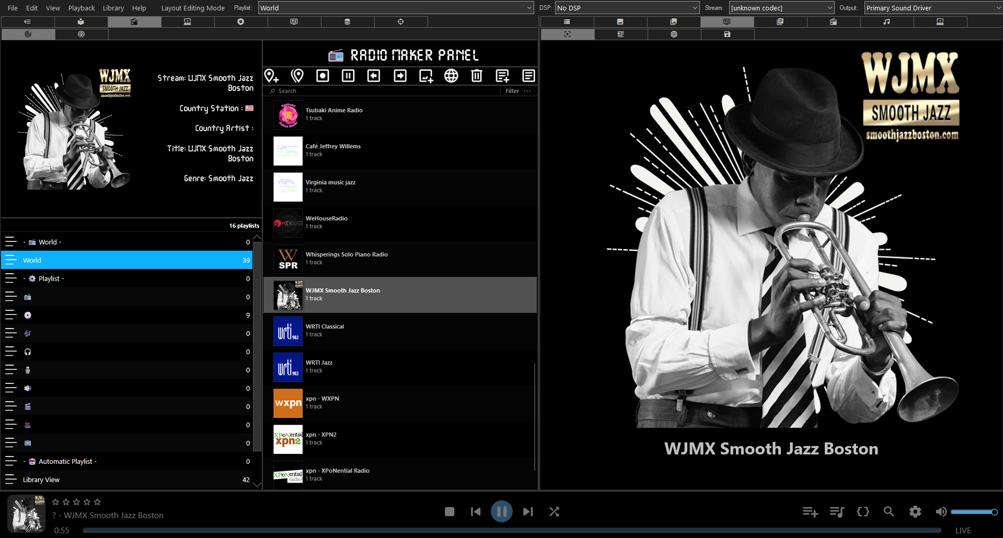Open the back-arrow list tab in left top bar
1003x538 pixels.
[28, 21]
